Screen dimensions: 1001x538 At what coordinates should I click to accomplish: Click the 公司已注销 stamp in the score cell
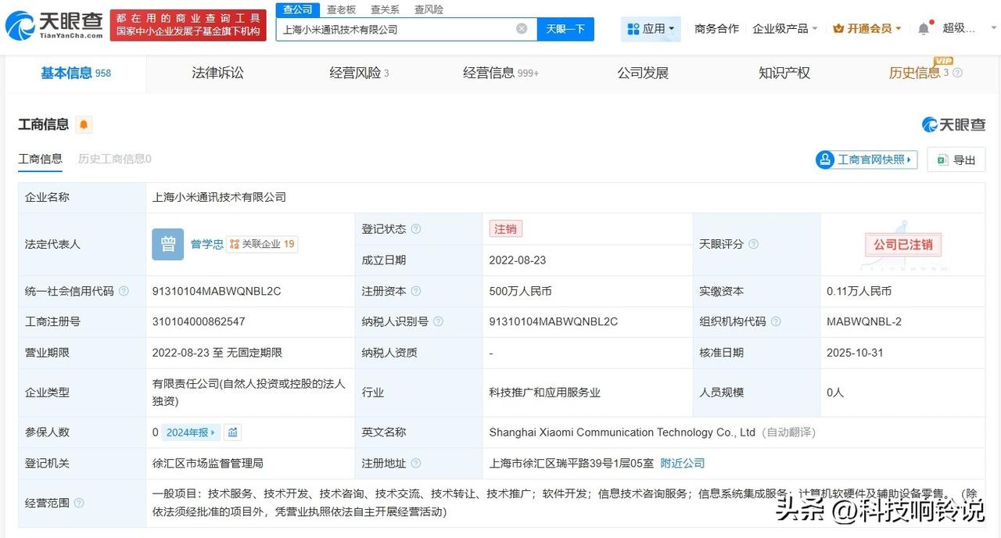pos(903,245)
